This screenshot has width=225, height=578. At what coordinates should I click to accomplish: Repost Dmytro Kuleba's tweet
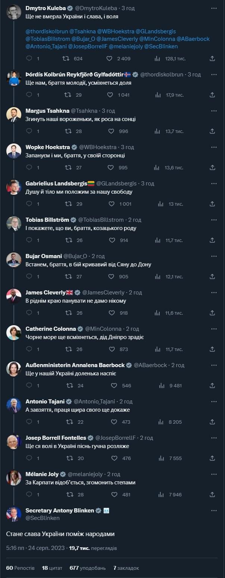pyautogui.click(x=66, y=58)
